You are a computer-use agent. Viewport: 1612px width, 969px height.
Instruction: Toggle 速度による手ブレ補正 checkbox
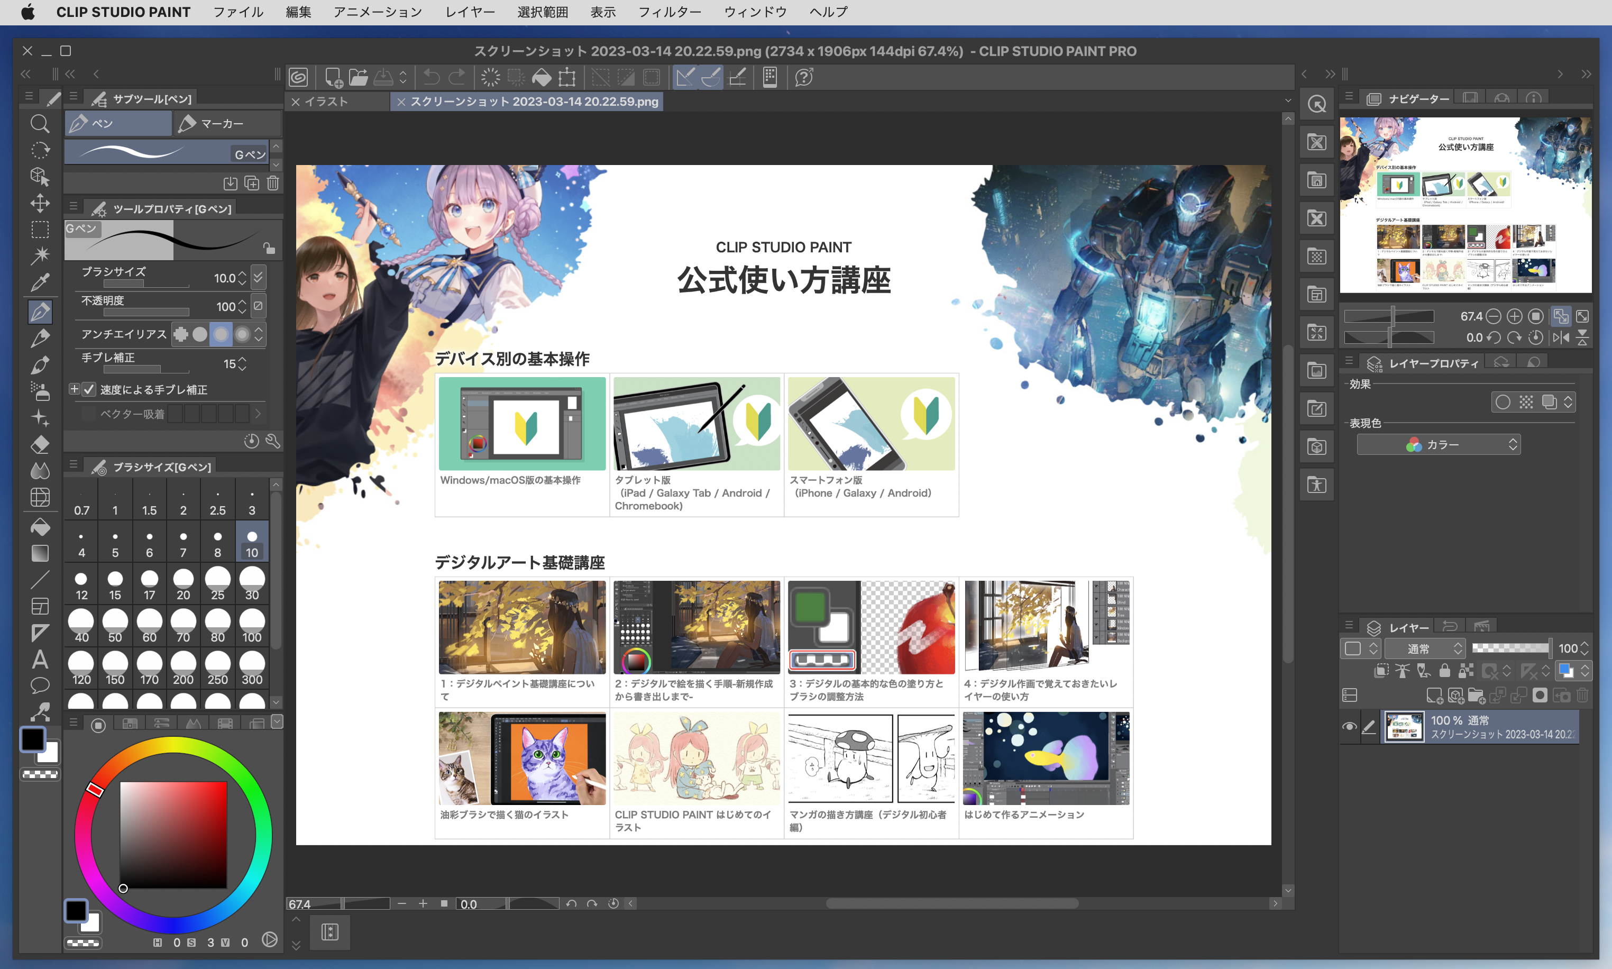point(89,389)
